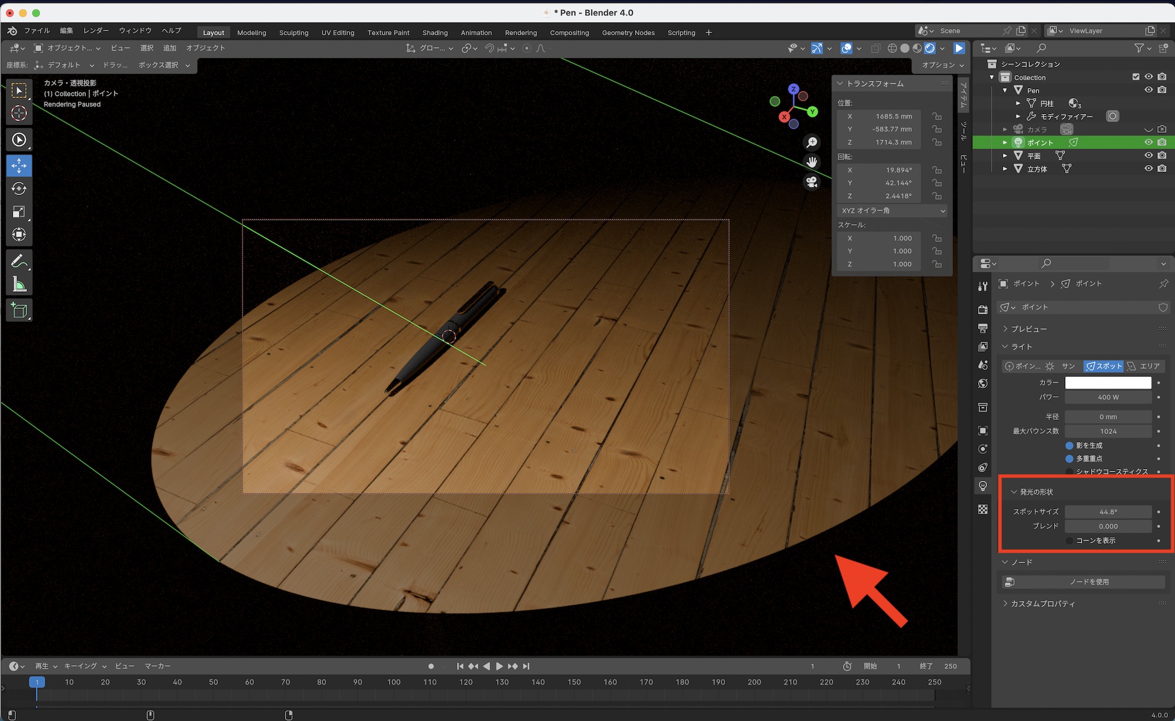Screen dimensions: 1175x721
Task: Select the Scale tool icon
Action: pos(19,211)
